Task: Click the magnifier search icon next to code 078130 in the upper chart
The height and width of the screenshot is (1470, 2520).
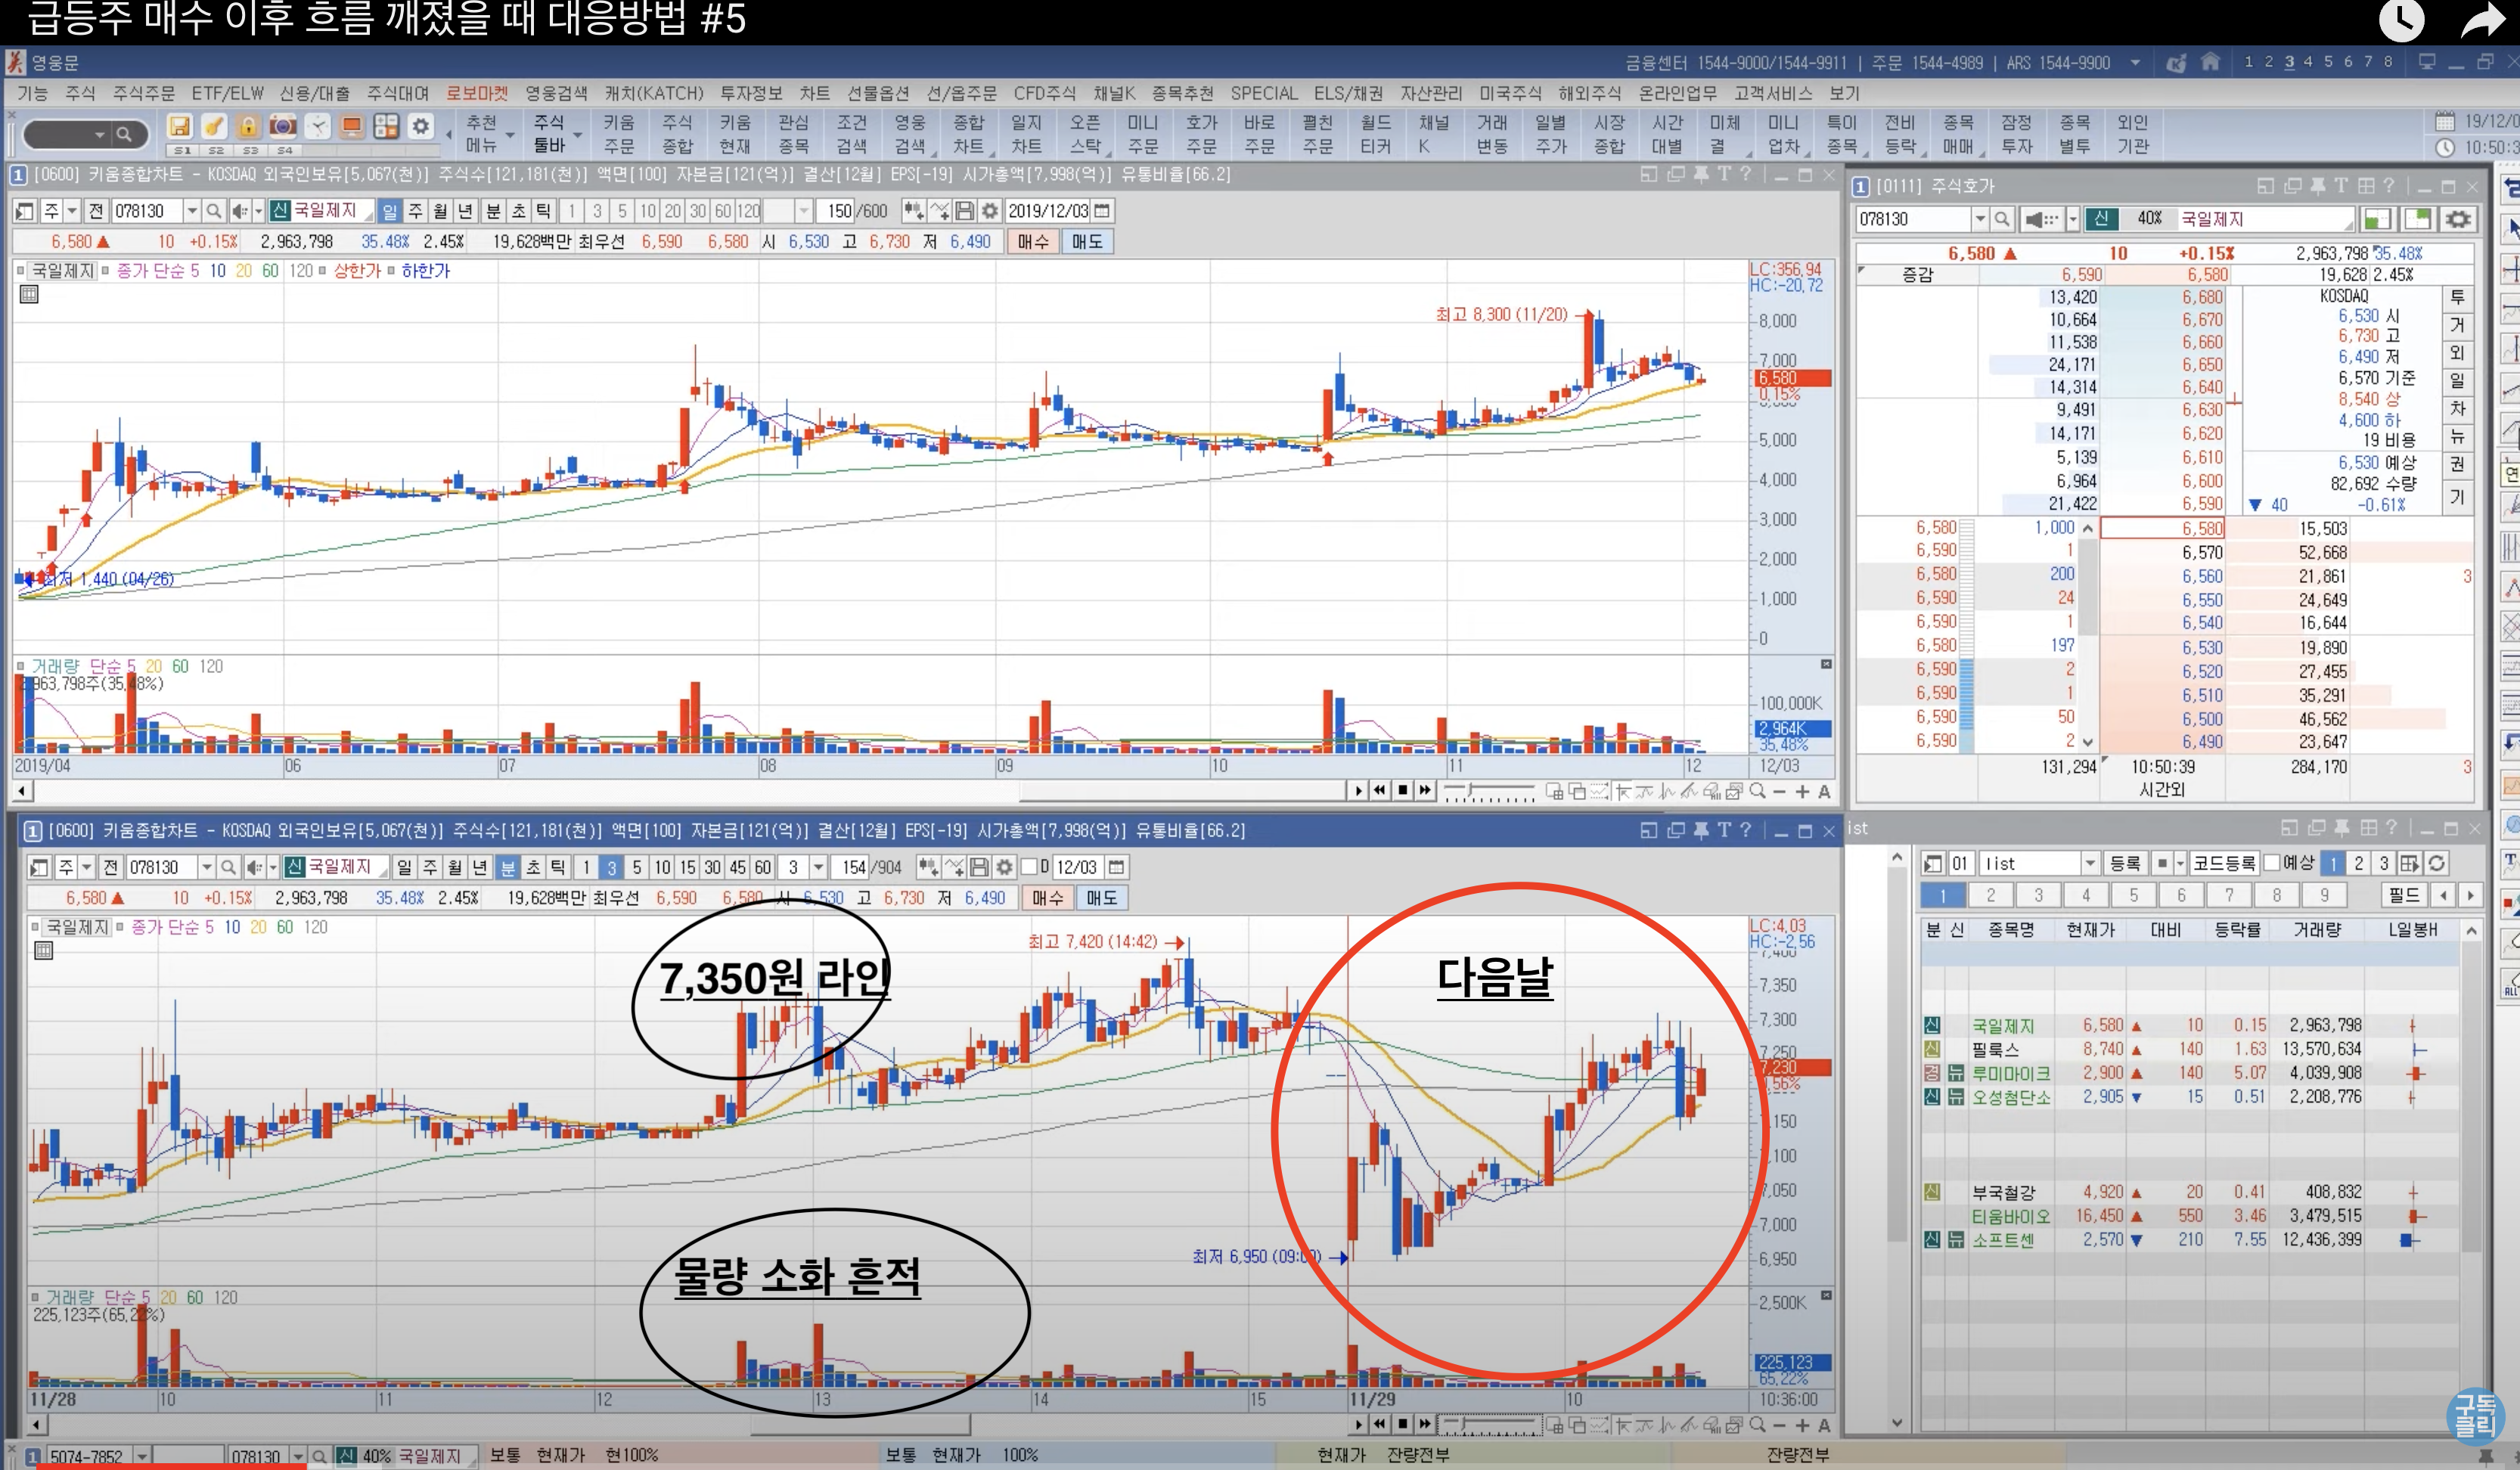Action: [x=213, y=211]
